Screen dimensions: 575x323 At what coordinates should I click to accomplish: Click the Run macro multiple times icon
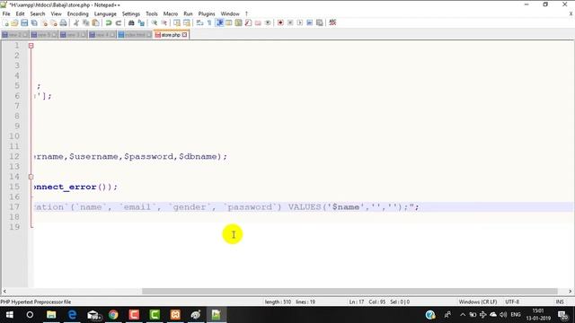click(x=310, y=22)
